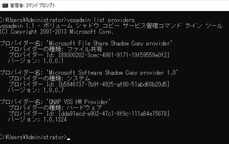The width and height of the screenshot is (229, 144).
Task: Click the blinking cursor at the bottom prompt
Action: point(68,139)
